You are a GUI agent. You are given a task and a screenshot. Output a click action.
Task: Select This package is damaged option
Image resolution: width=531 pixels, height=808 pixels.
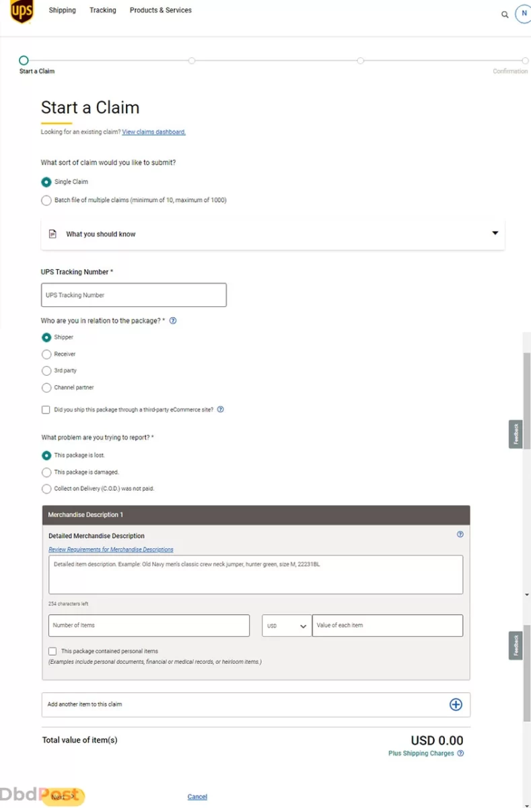(x=46, y=472)
